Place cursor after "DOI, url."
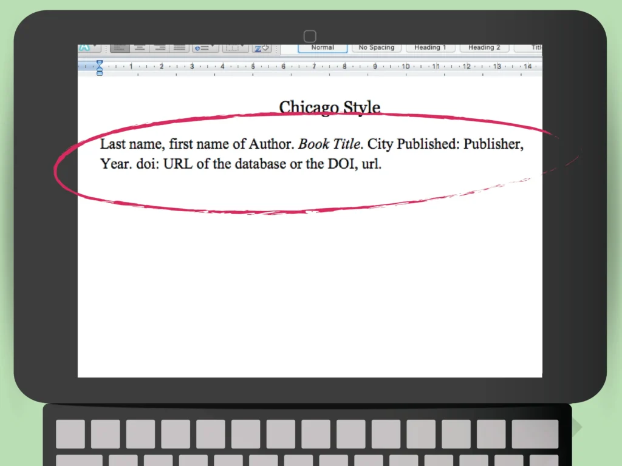The width and height of the screenshot is (622, 466). (383, 164)
